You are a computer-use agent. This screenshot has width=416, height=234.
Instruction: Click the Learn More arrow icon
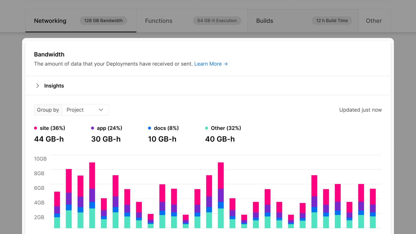[226, 64]
